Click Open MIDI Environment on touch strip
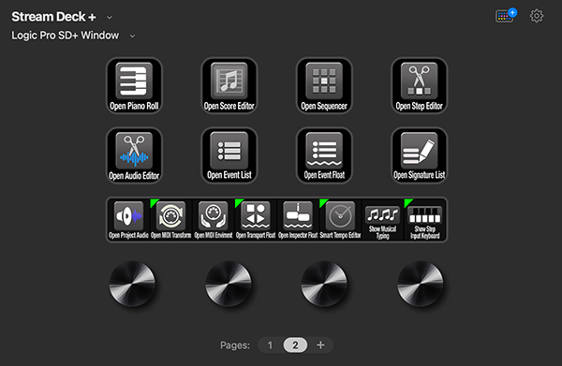 coord(214,220)
